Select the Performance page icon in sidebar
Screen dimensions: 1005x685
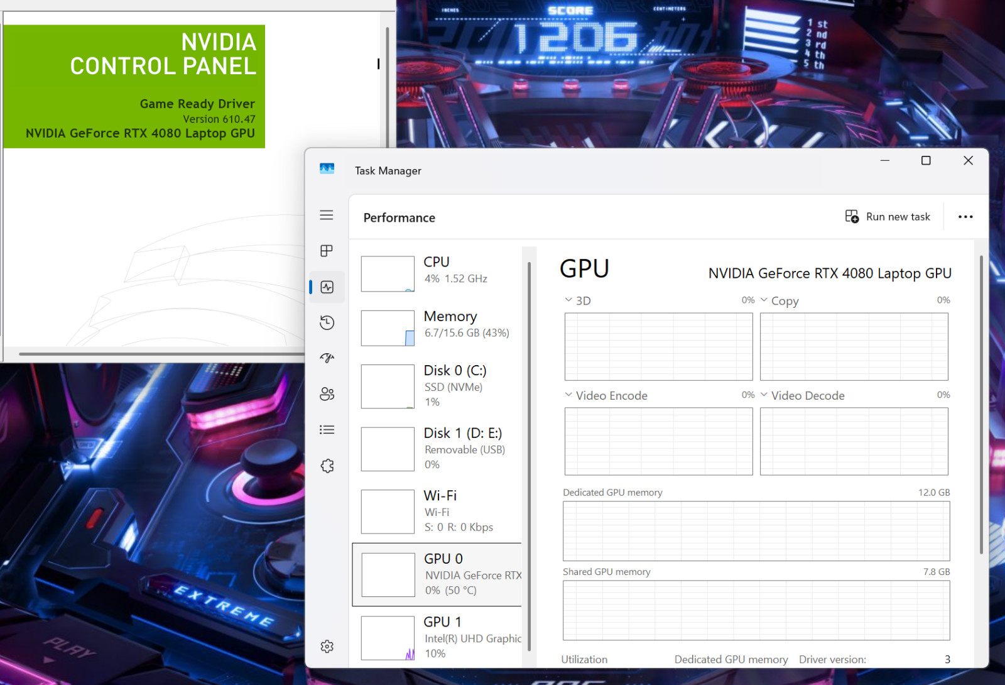point(327,287)
